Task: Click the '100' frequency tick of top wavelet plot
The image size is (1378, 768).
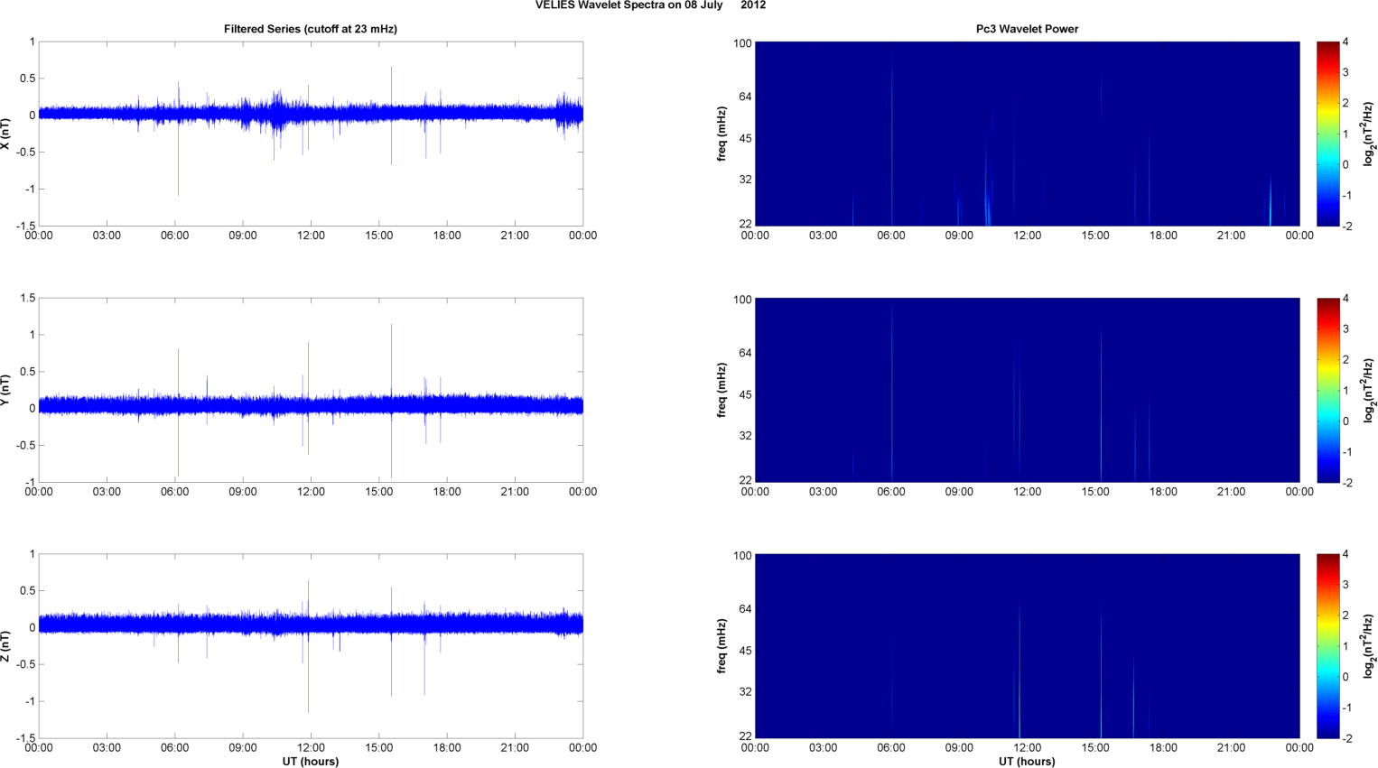Action: pos(742,43)
